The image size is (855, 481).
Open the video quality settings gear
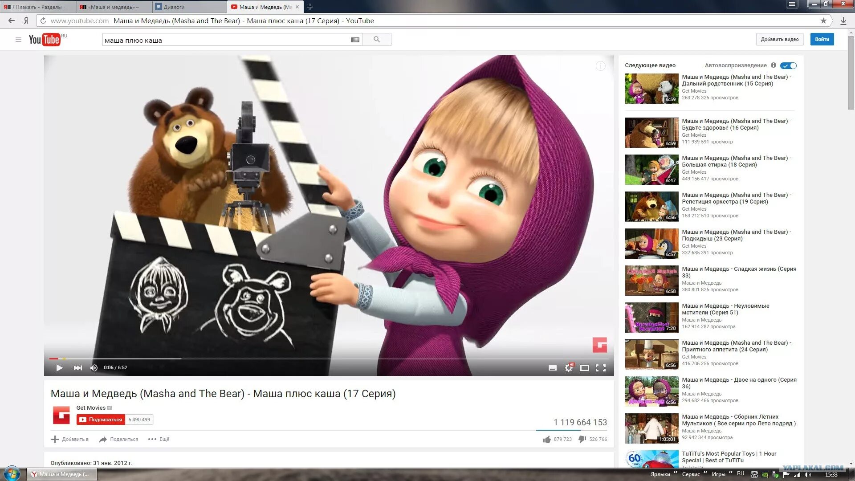[x=569, y=368]
